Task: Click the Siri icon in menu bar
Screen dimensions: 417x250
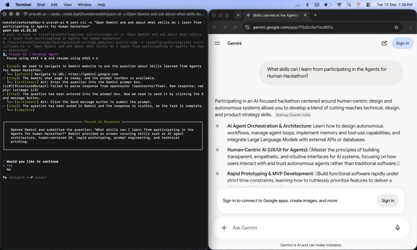Action: click(x=358, y=5)
